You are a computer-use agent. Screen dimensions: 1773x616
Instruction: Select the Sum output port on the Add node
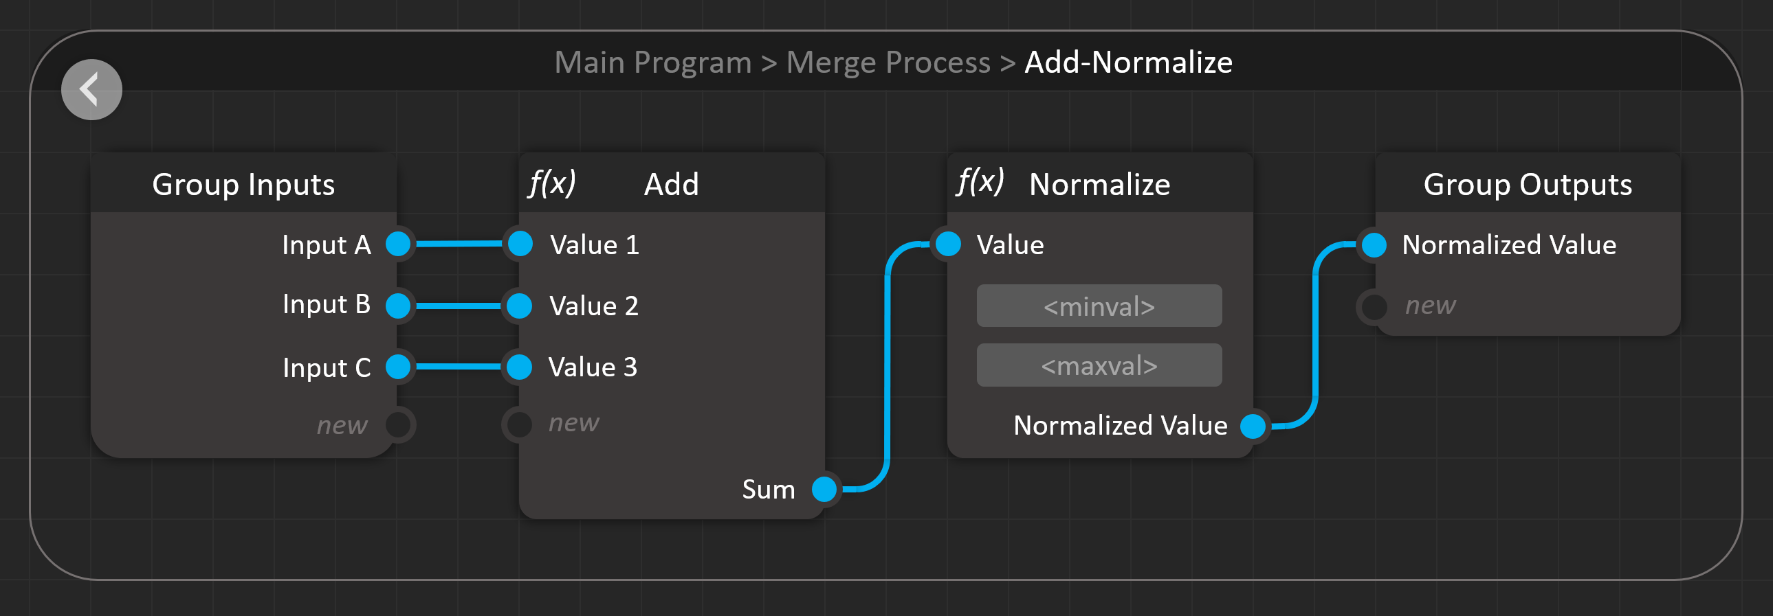(x=824, y=490)
